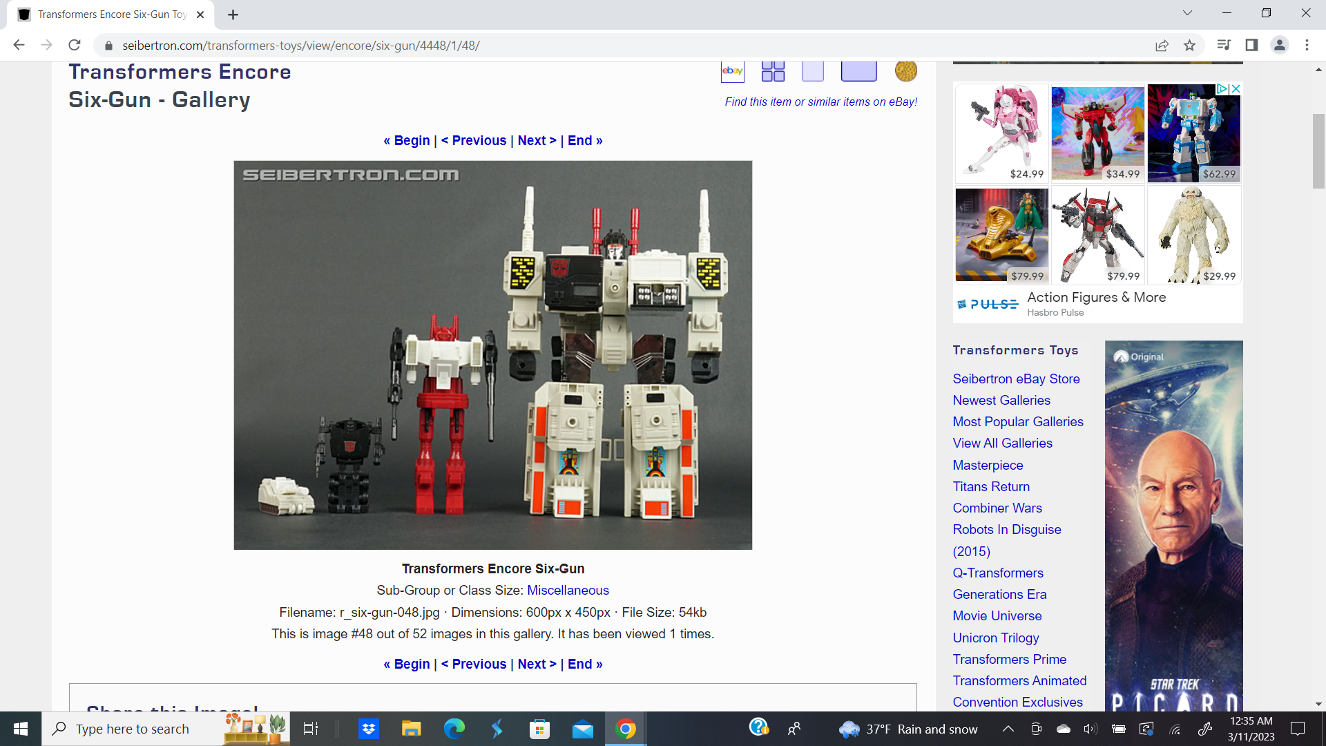Bookmark this page with the star icon
Screen dimensions: 1326x746
[1189, 46]
